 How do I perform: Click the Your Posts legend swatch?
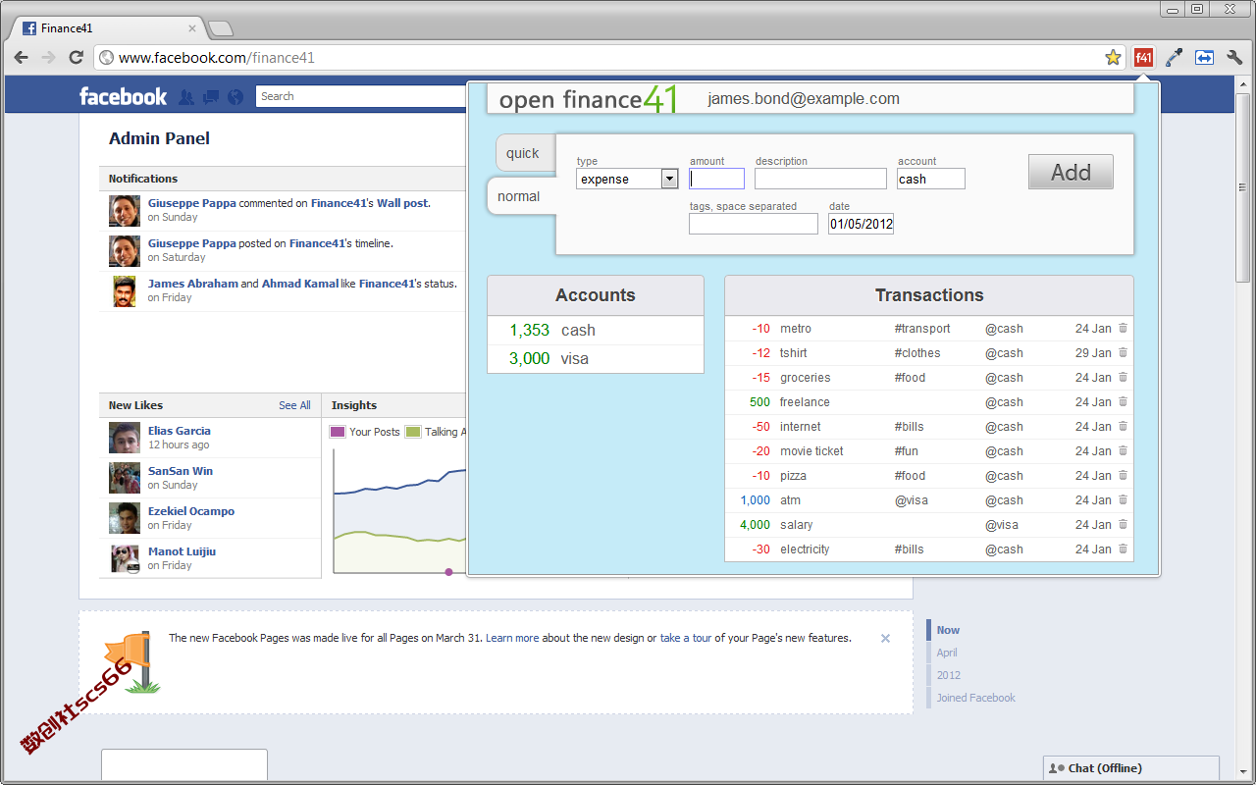(x=338, y=432)
